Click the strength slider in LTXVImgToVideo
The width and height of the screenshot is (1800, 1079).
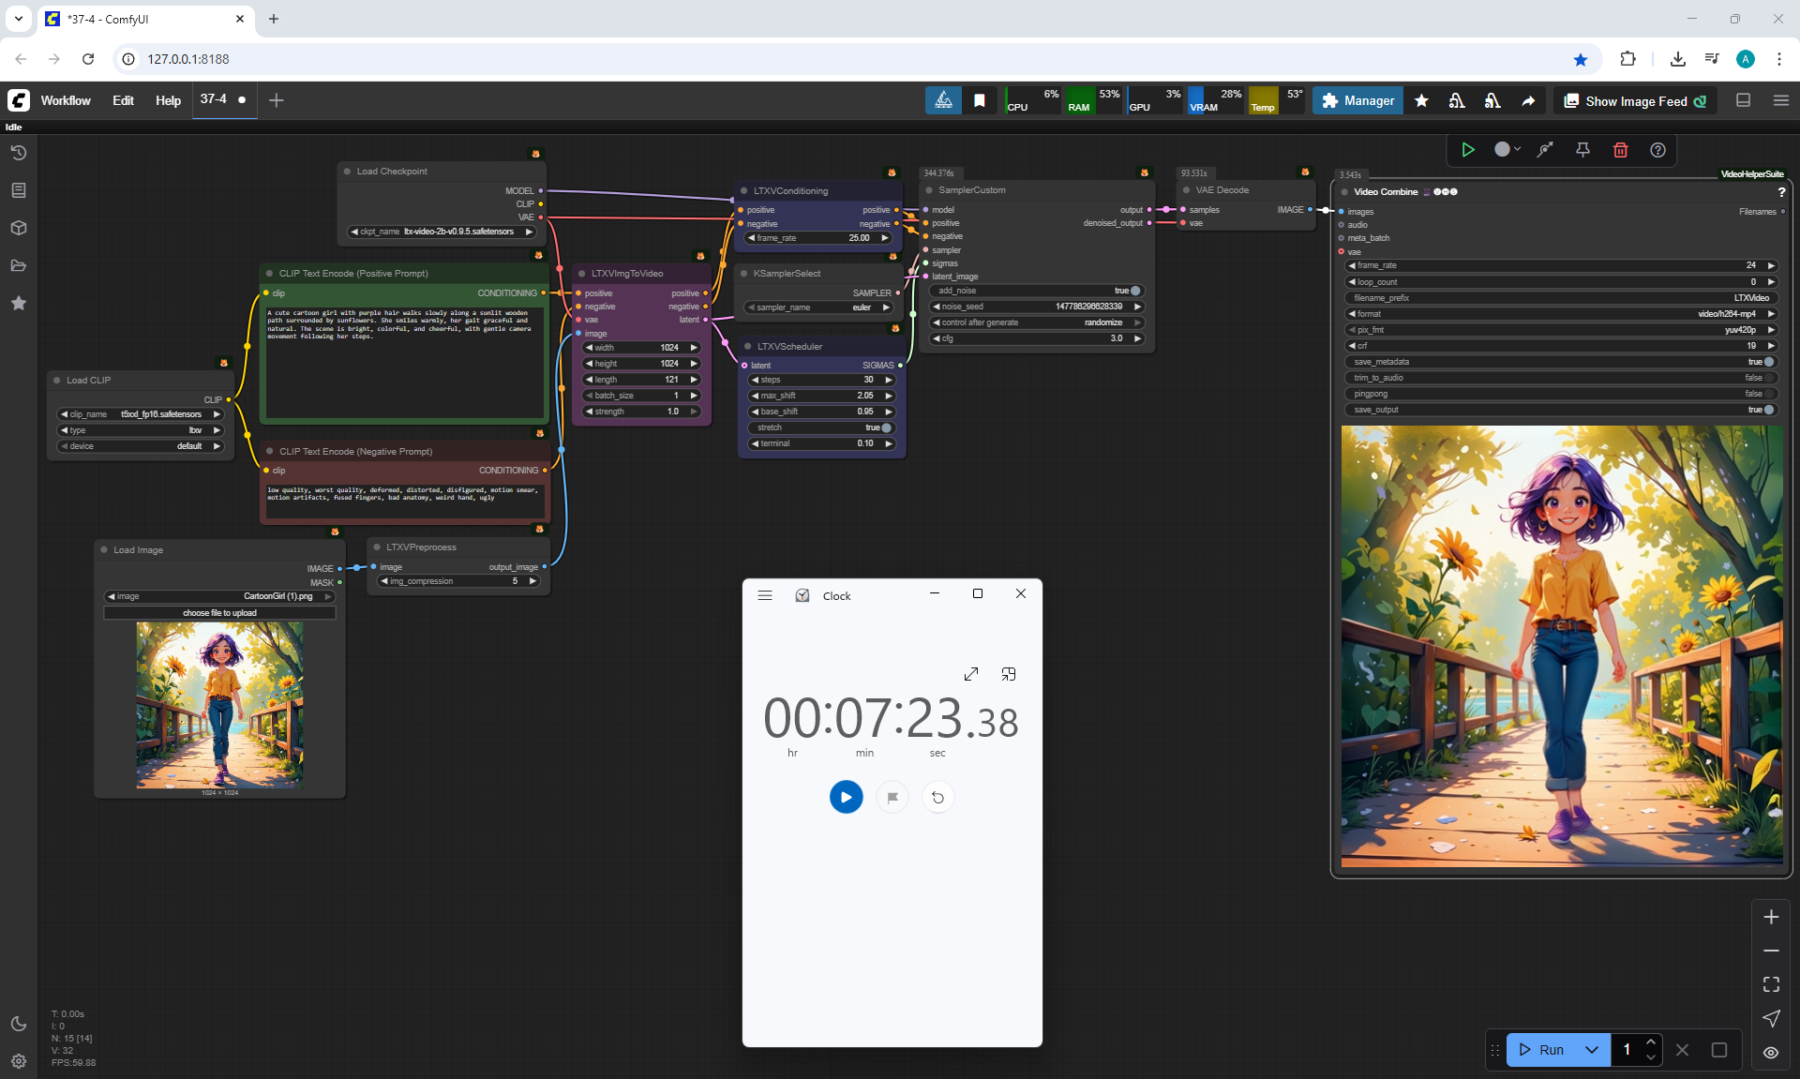click(641, 412)
